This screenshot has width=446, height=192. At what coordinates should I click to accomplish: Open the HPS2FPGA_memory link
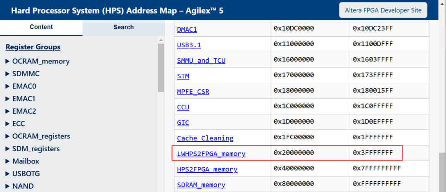207,170
